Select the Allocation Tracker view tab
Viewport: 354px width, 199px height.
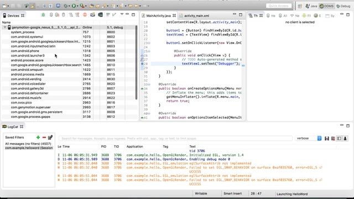point(283,15)
